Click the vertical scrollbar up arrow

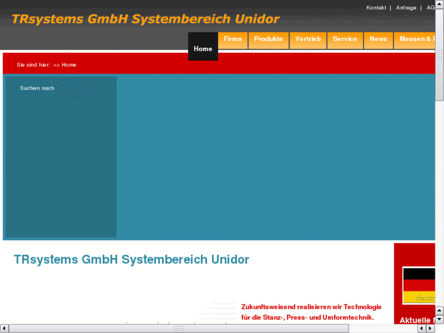440,4
